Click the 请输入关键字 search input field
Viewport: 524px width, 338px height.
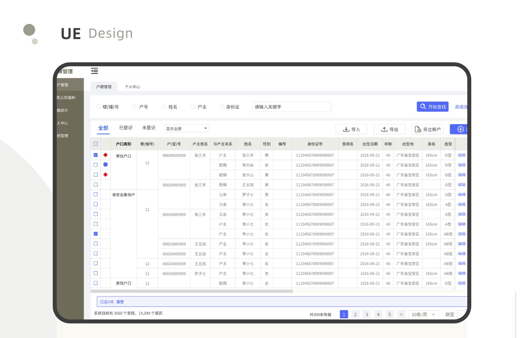(292, 107)
